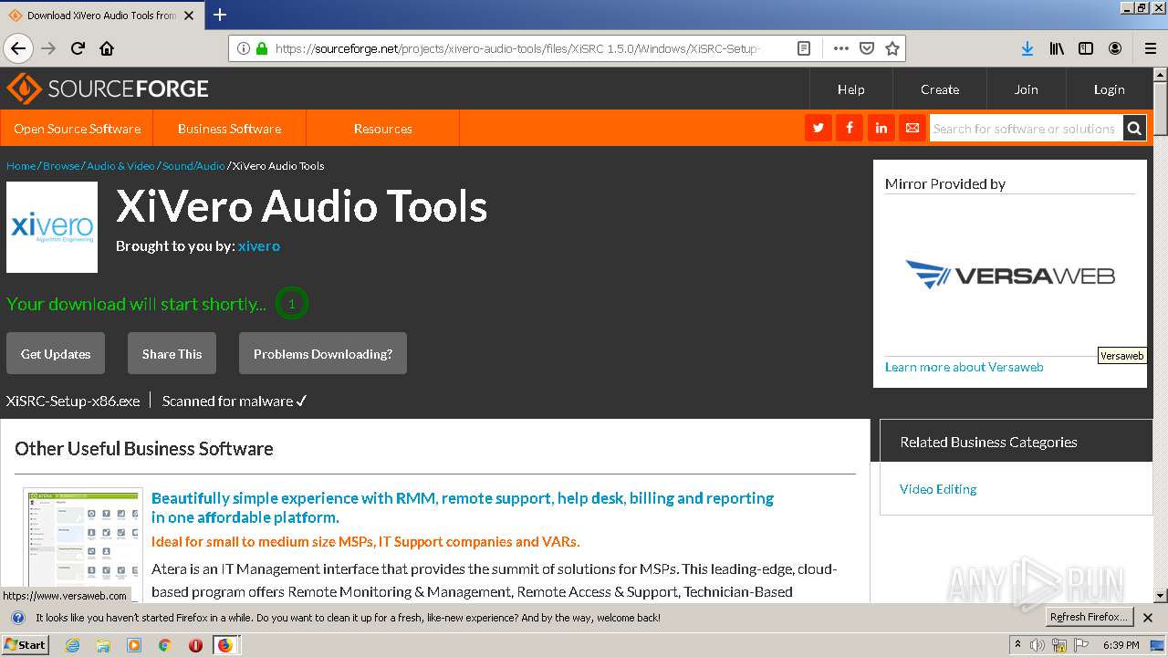Open the xivero author link
The width and height of the screenshot is (1168, 657).
[x=259, y=245]
